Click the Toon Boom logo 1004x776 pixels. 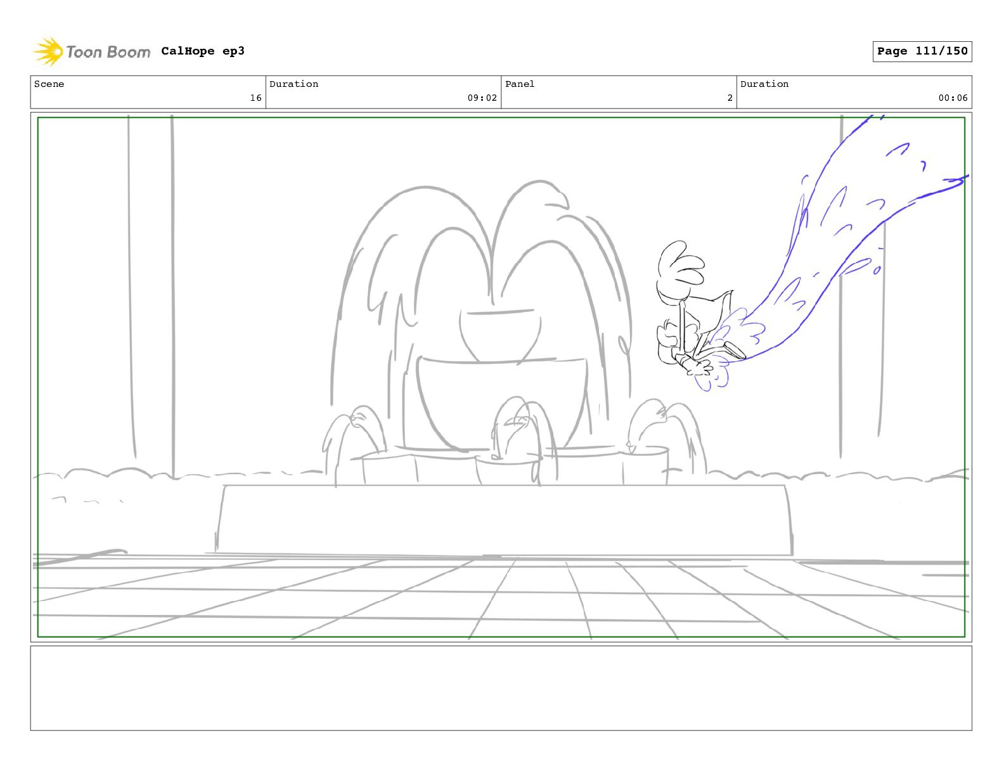(92, 51)
